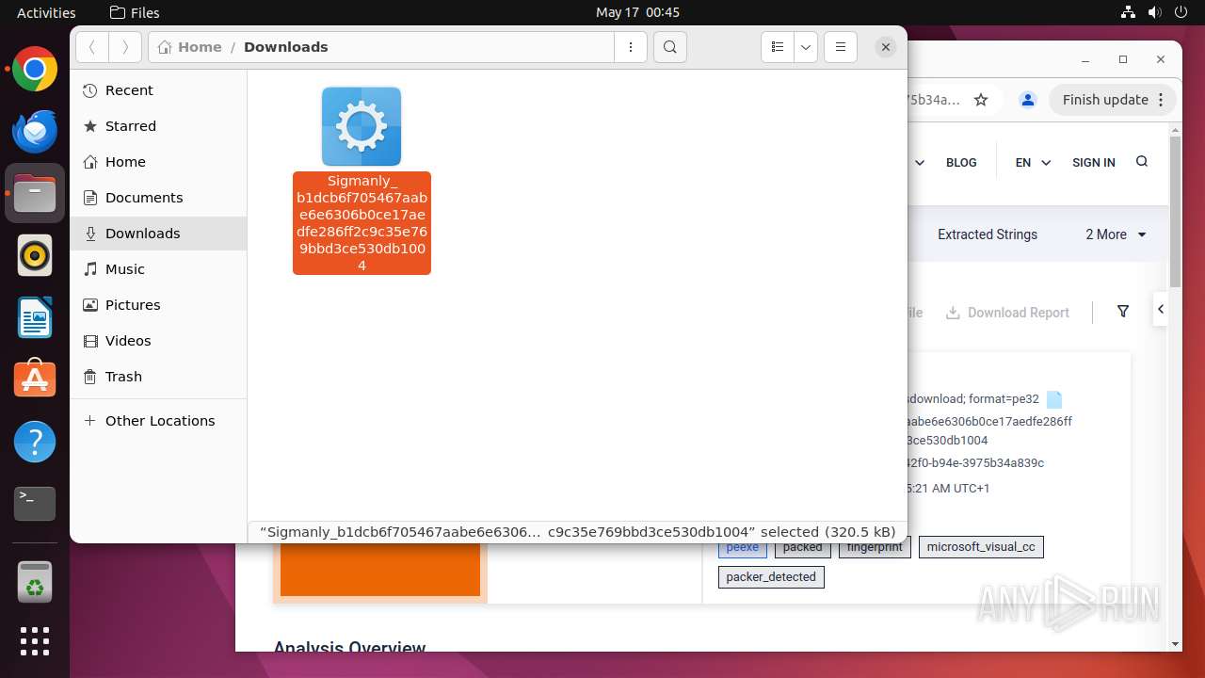Screen dimensions: 1205x678
Task: Go to Home in the sidebar
Action: coord(158,162)
